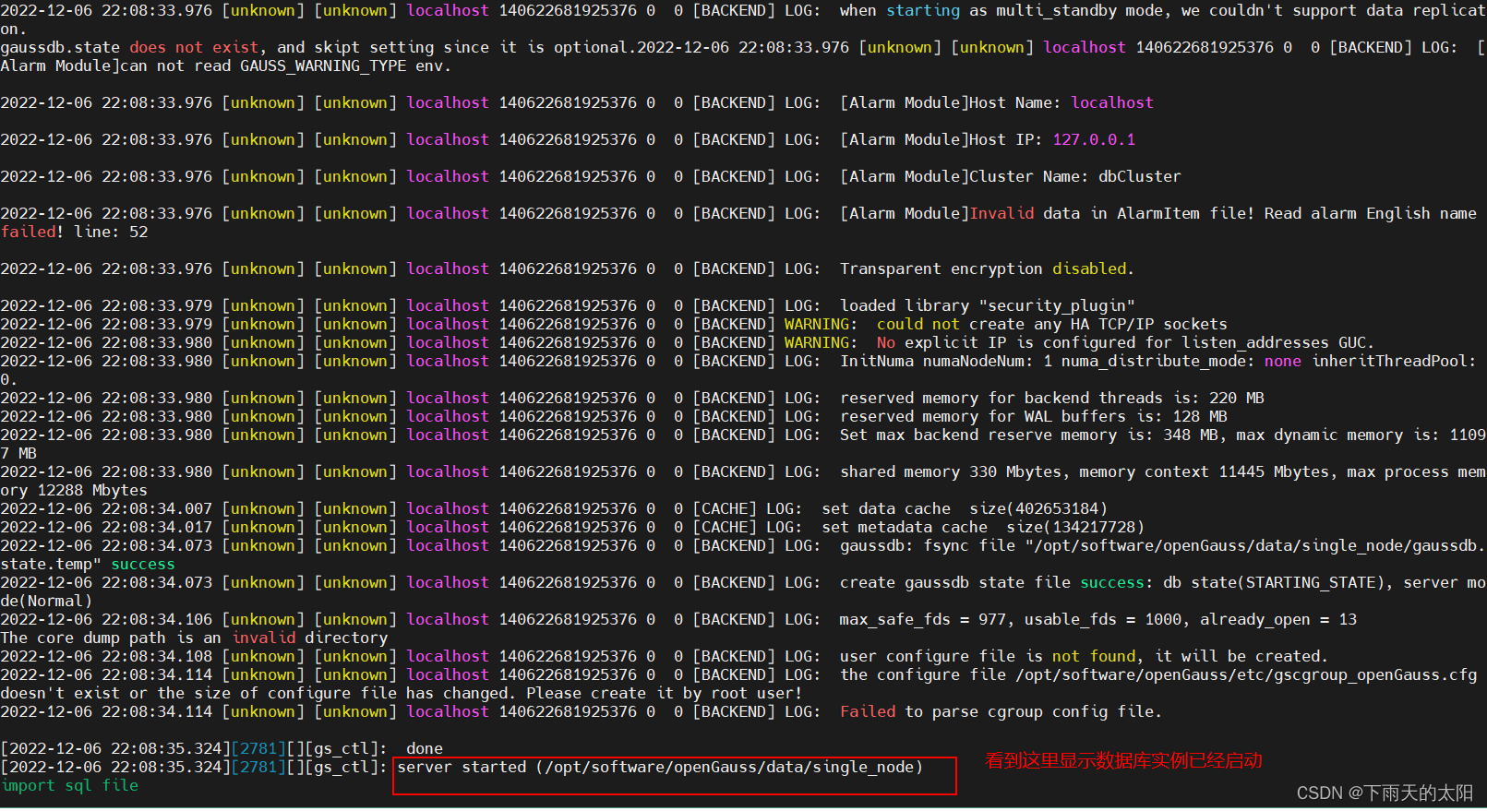Click path "/opt/software/openGauss/etc/gscgroup_openGauss.cfg"
The image size is (1487, 811).
coord(1246,675)
